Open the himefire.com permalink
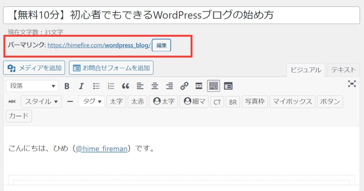 coord(99,45)
